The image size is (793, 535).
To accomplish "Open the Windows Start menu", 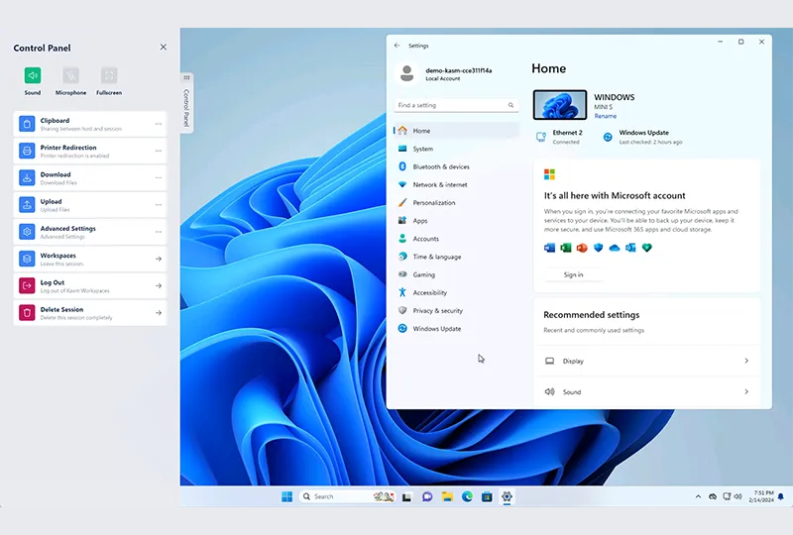I will click(286, 496).
